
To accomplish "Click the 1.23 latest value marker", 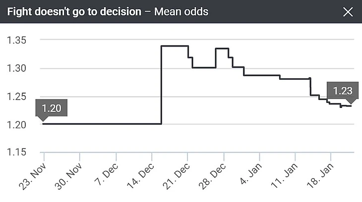I will click(342, 91).
